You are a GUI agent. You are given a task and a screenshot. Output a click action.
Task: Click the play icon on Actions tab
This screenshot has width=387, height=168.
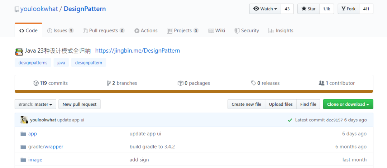tap(137, 31)
